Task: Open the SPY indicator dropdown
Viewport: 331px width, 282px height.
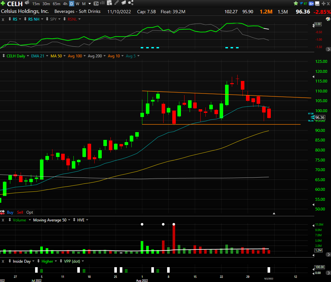Action: tap(59, 19)
